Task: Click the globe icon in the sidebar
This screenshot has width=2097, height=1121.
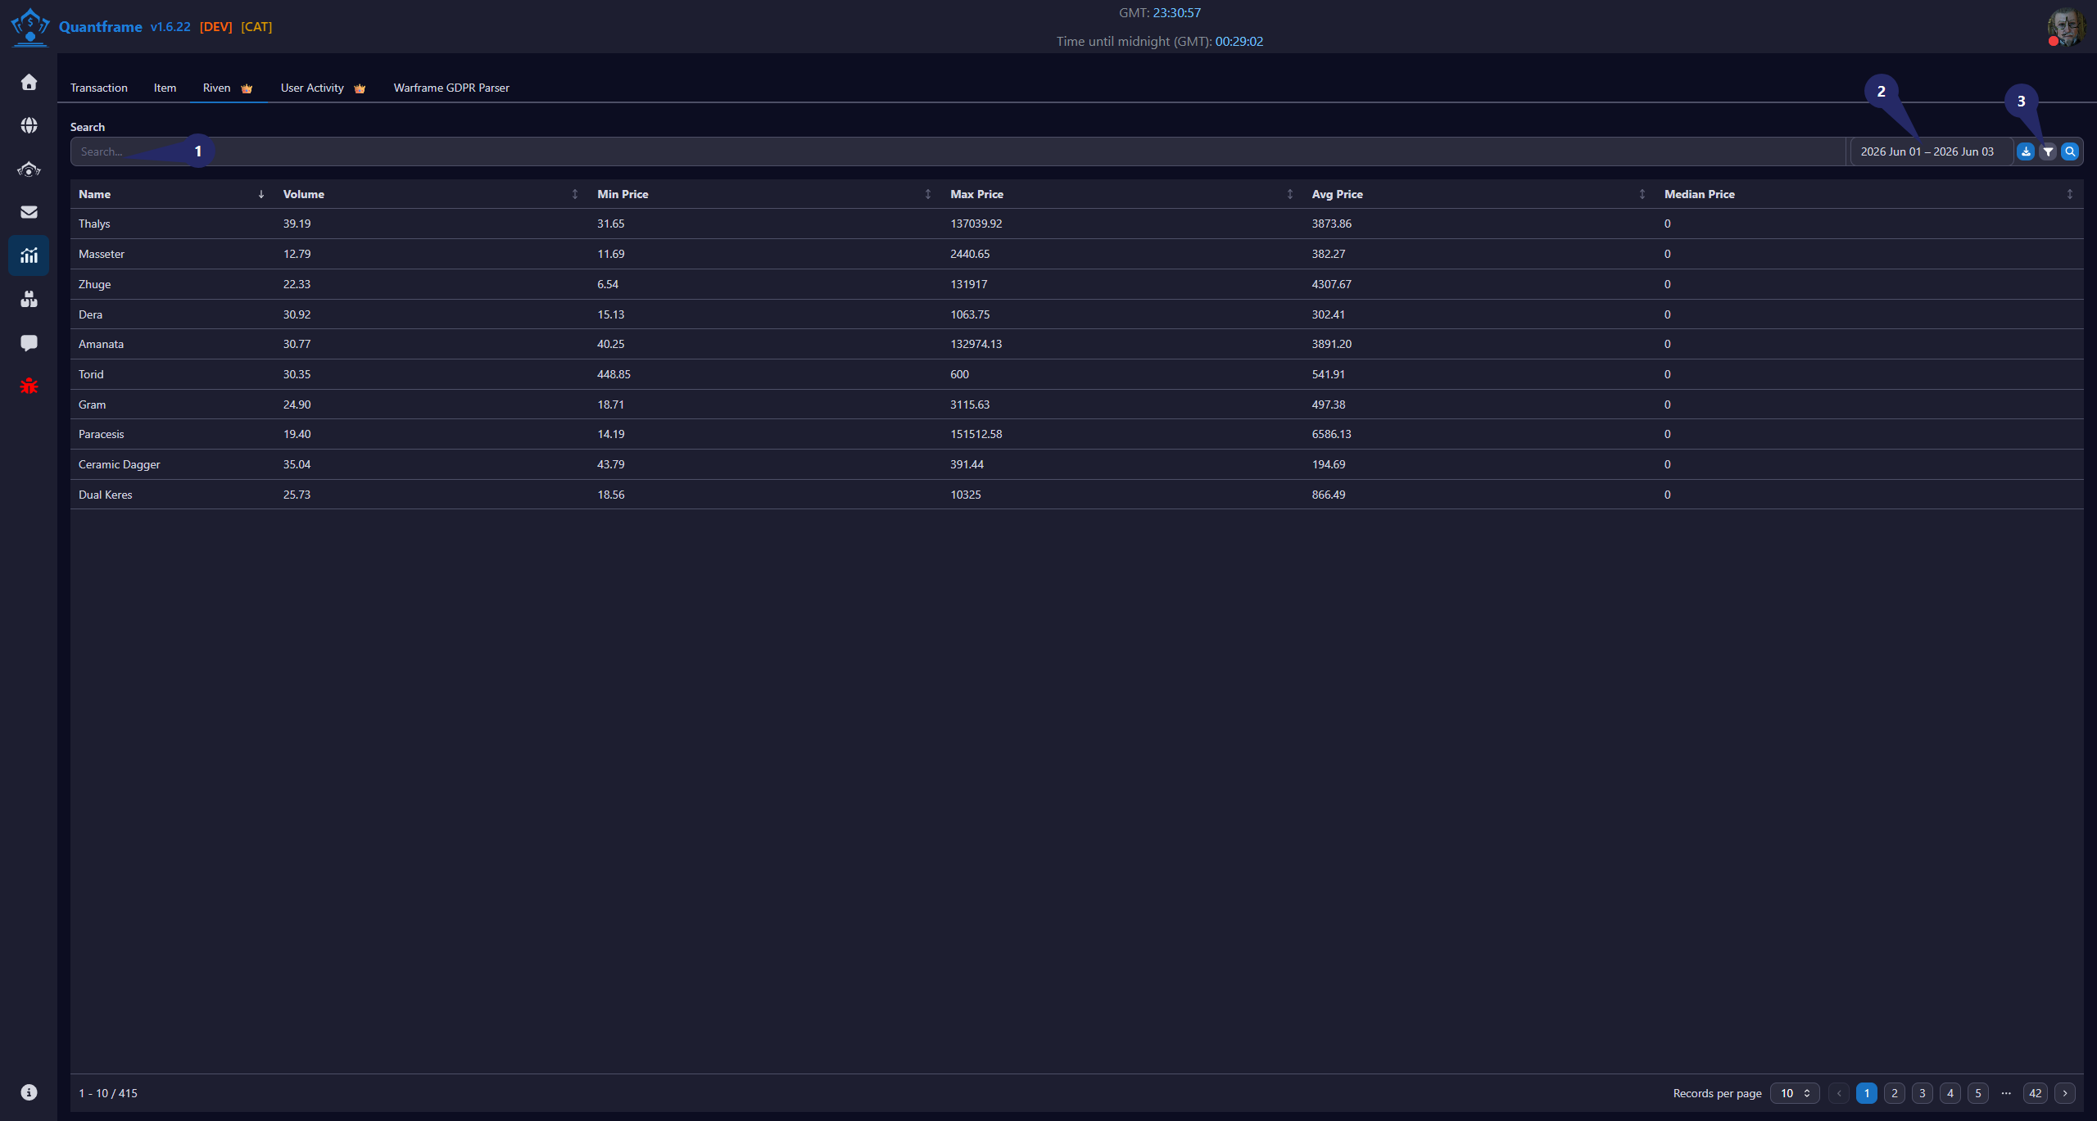Action: click(29, 125)
